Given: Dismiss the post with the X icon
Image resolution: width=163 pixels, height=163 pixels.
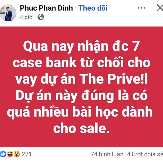Looking at the screenshot, I should coord(160,8).
